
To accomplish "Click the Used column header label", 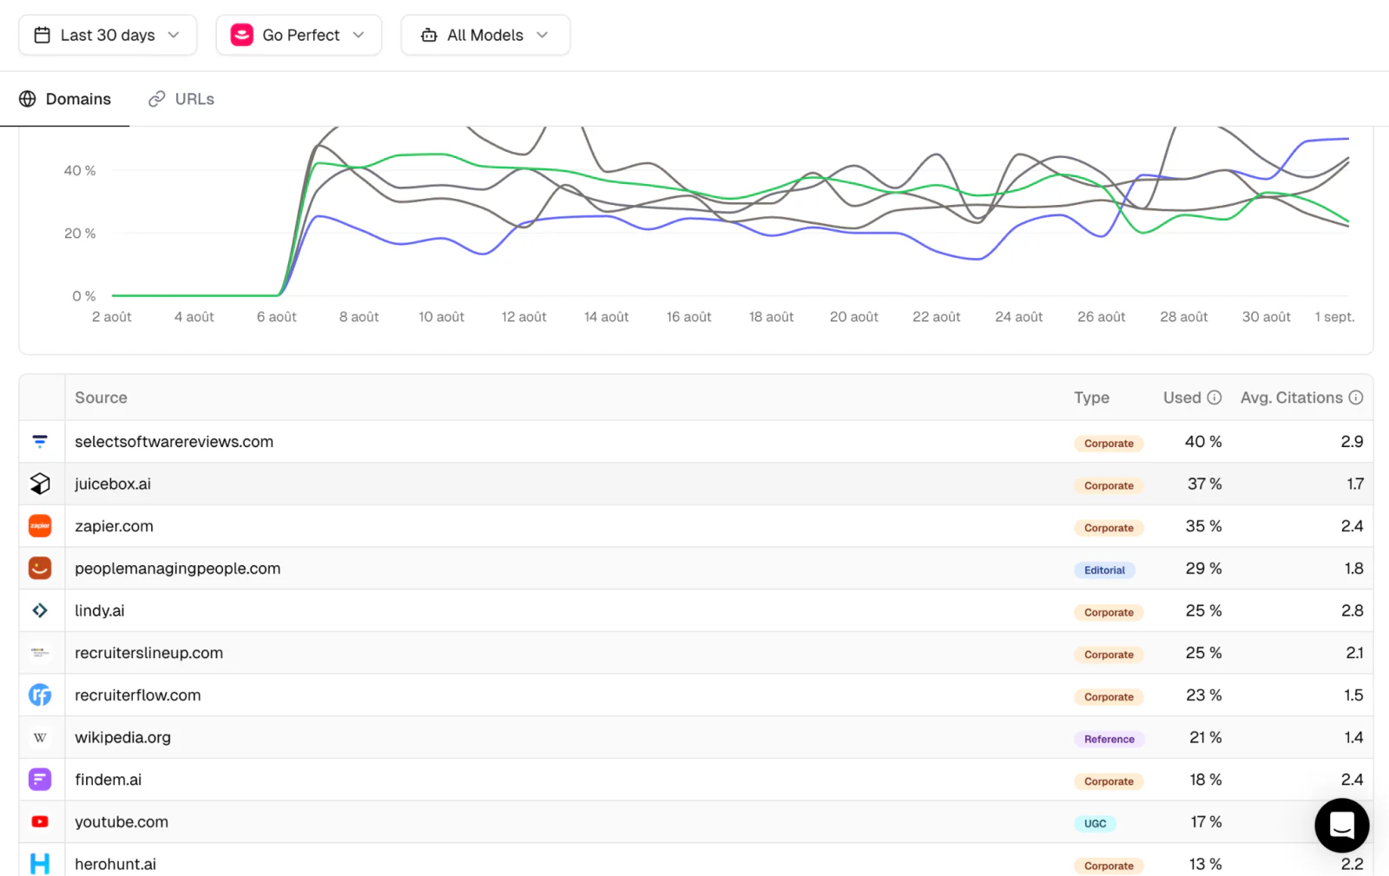I will point(1182,398).
